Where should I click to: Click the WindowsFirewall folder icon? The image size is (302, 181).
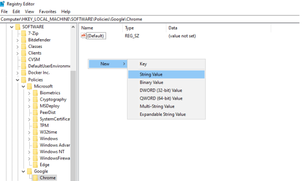(x=35, y=158)
